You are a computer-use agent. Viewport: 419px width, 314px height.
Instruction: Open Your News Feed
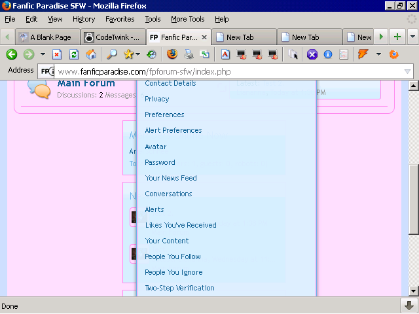(171, 178)
